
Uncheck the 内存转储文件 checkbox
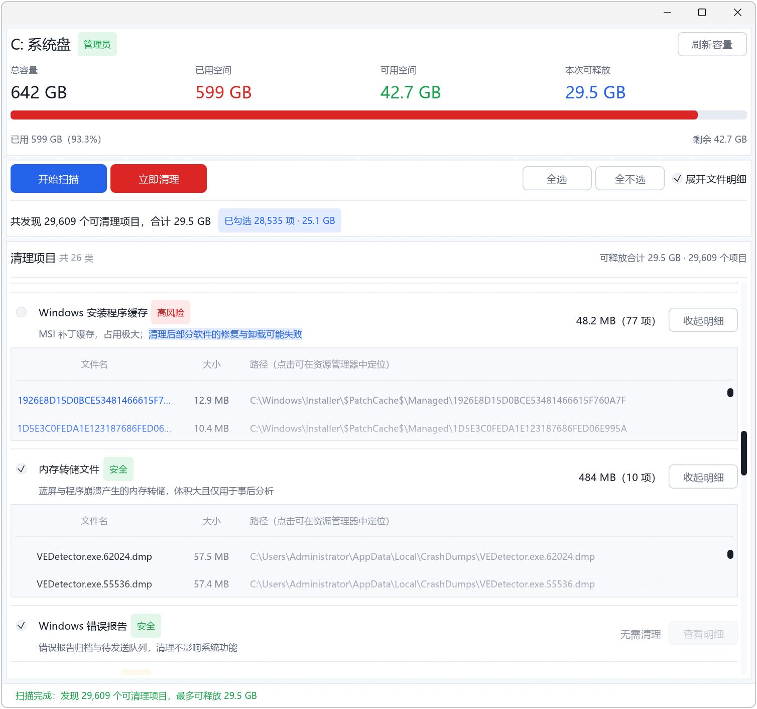click(x=22, y=469)
